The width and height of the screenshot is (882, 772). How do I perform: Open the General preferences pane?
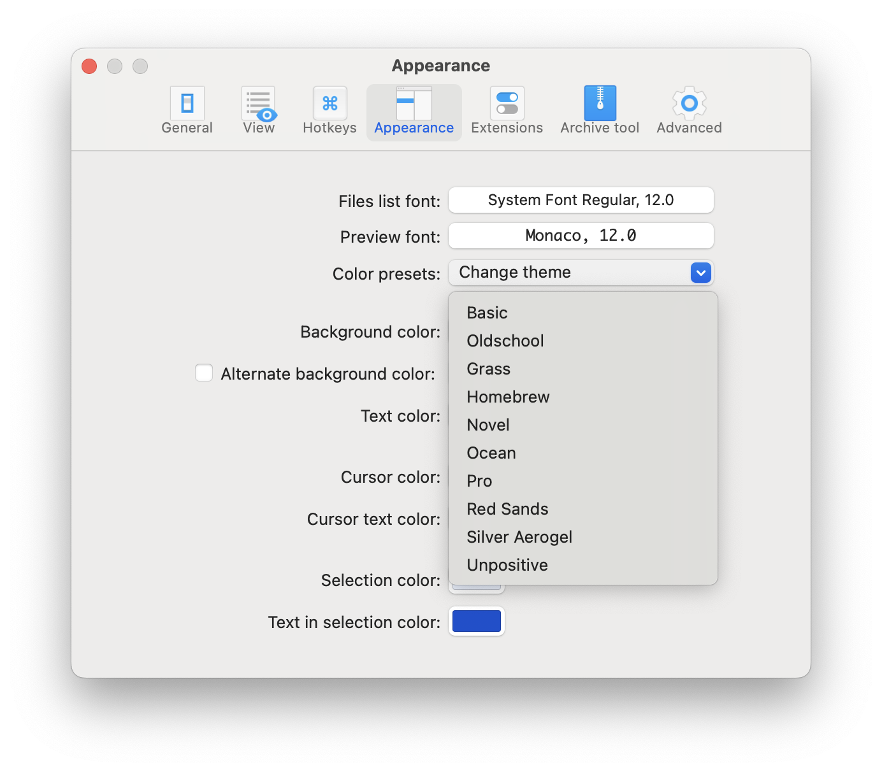click(187, 111)
